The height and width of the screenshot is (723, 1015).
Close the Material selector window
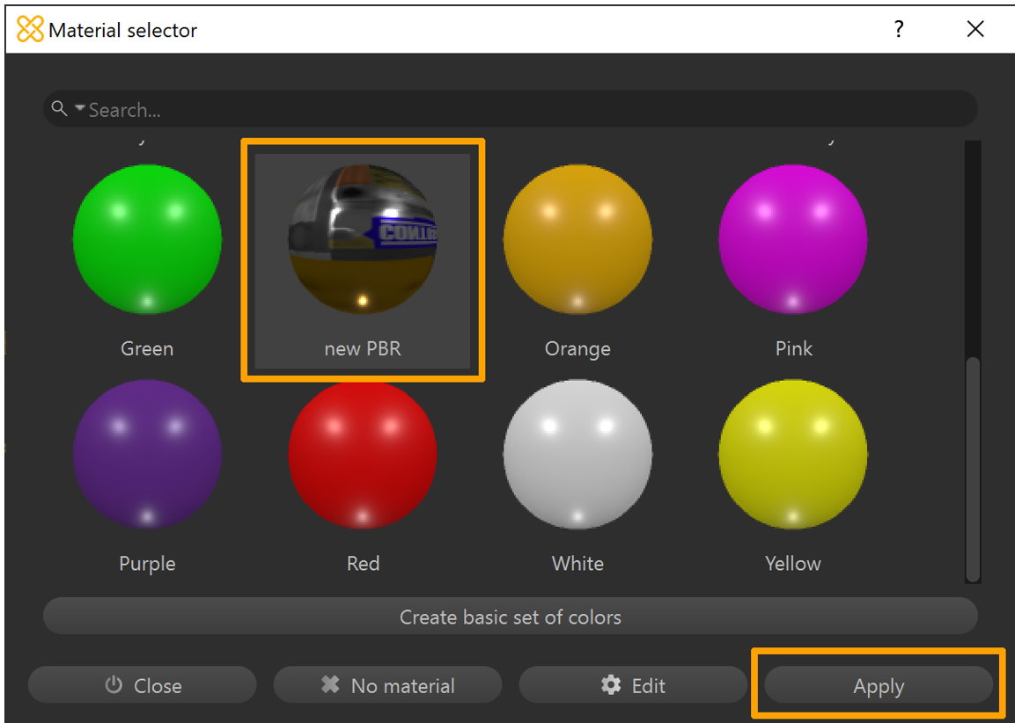(975, 29)
